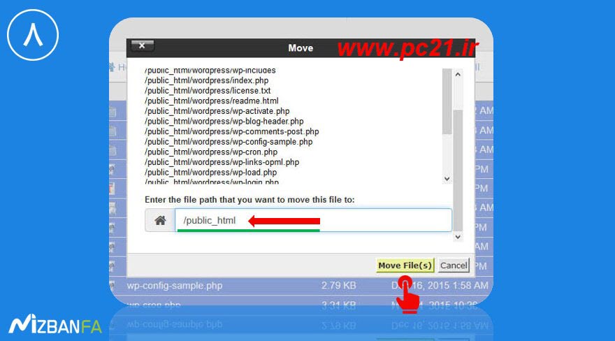Click the Mizbanfa logo
Screen dimensions: 615x341
[x=55, y=325]
